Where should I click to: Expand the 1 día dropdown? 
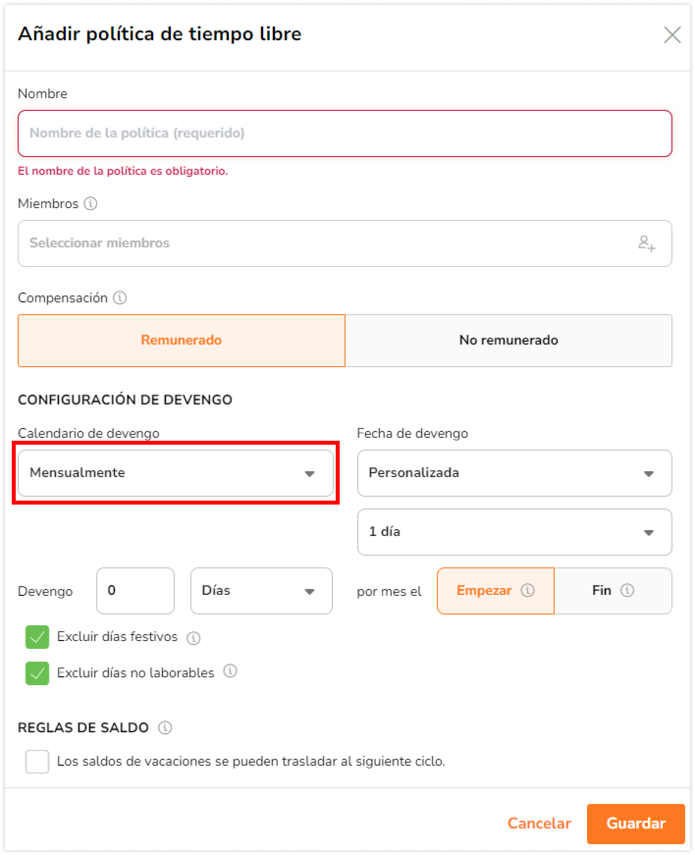click(514, 532)
